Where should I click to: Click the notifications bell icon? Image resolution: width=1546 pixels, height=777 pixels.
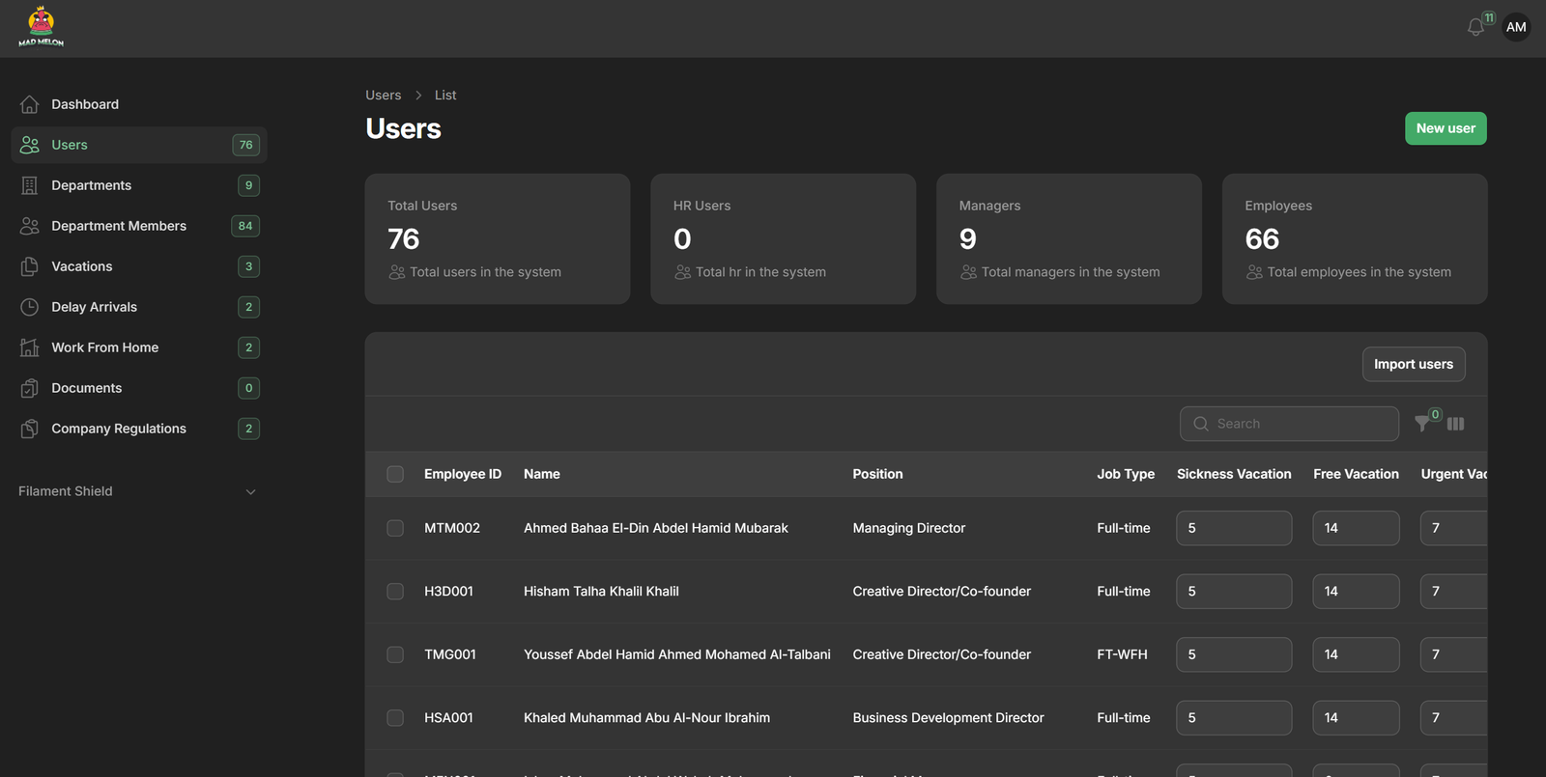(x=1475, y=27)
